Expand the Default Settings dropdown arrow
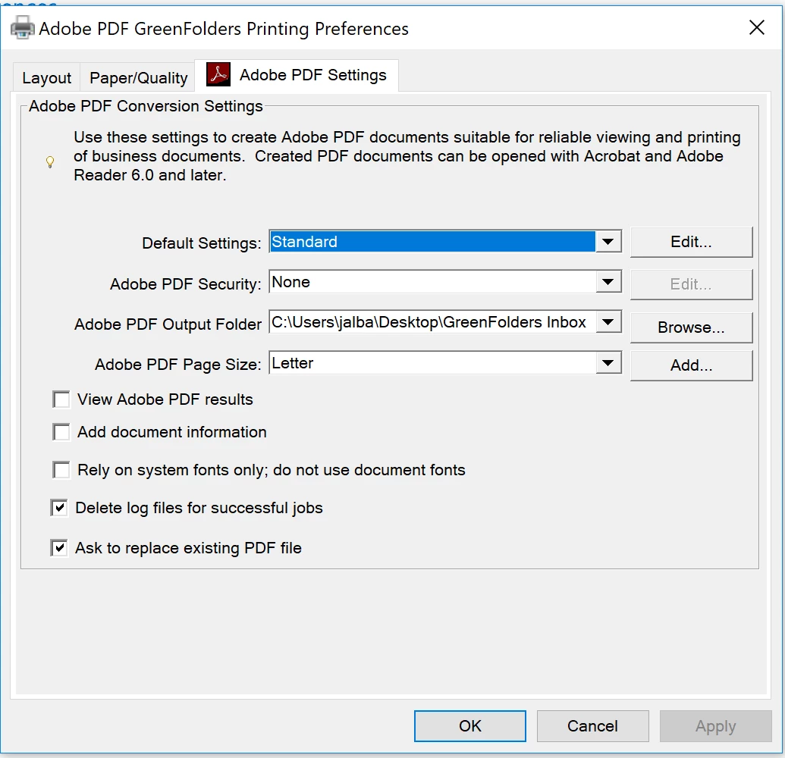785x758 pixels. coord(608,242)
